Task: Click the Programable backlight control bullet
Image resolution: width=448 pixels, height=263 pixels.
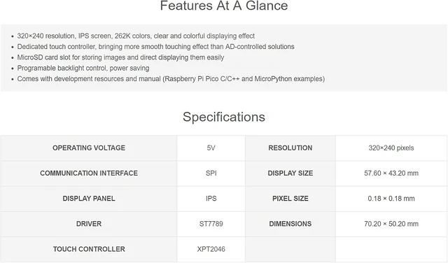Action: coord(83,69)
